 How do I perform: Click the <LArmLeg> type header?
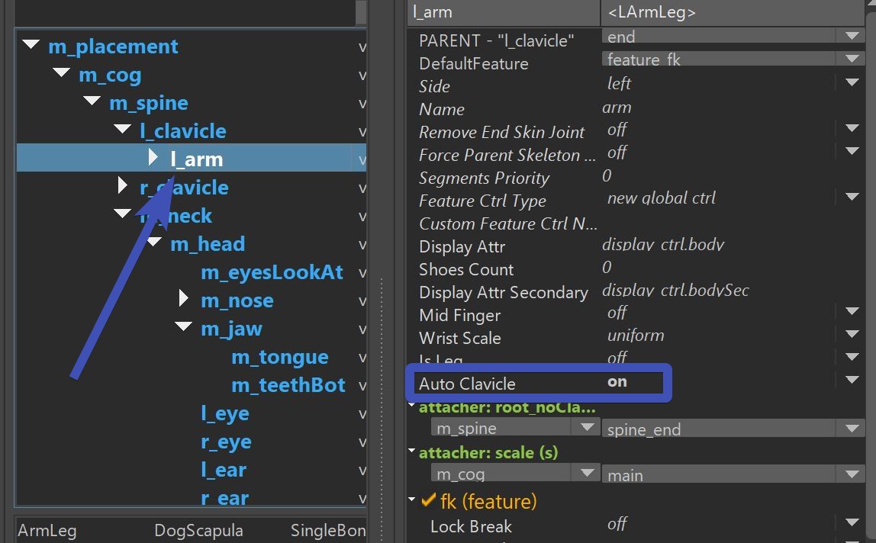point(733,12)
